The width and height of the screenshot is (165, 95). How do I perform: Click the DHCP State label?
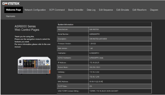(x=63, y=86)
